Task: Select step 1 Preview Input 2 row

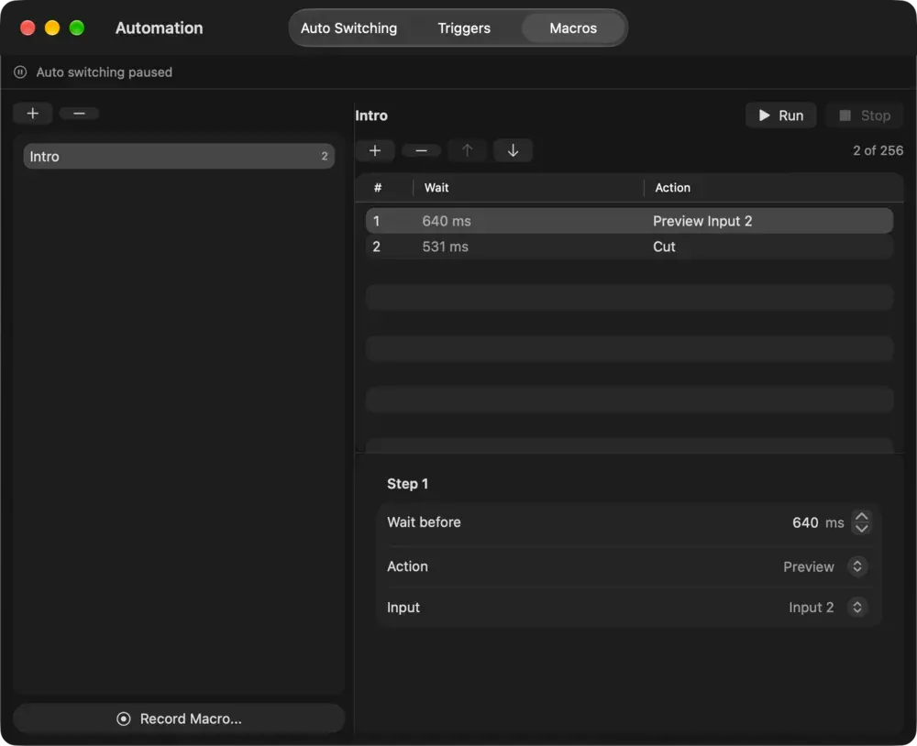Action: [x=629, y=221]
